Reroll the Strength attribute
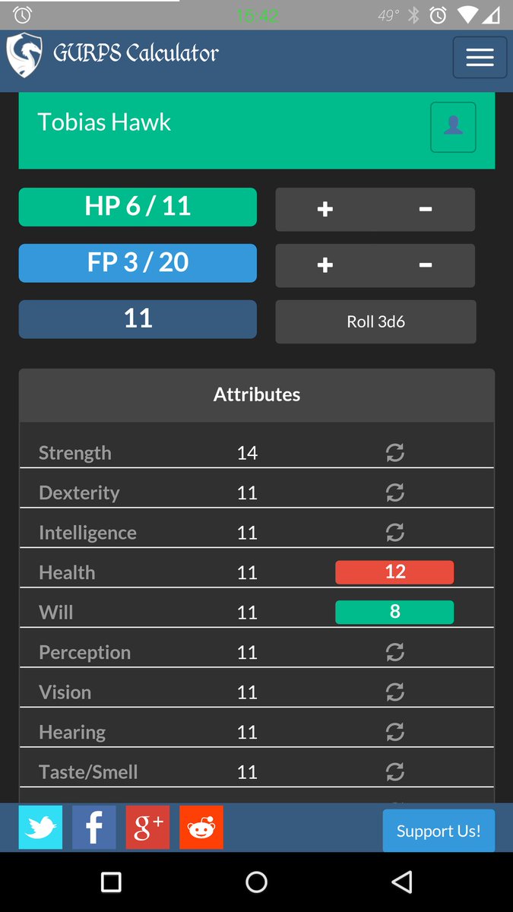513x912 pixels. click(394, 452)
